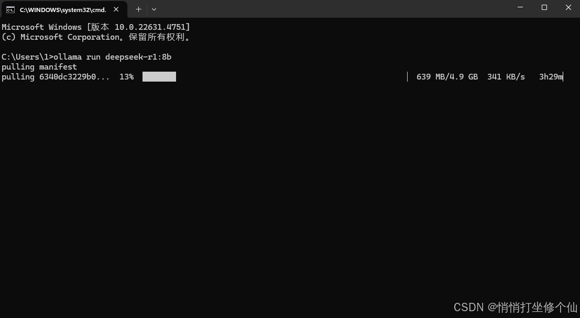
Task: Click the 'pulling 6340dc3229b0...' text
Action: click(x=56, y=77)
